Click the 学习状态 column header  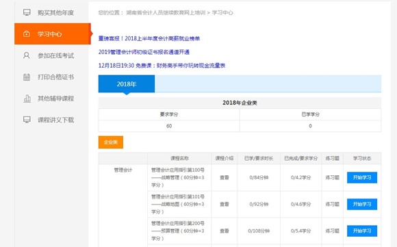coord(362,159)
